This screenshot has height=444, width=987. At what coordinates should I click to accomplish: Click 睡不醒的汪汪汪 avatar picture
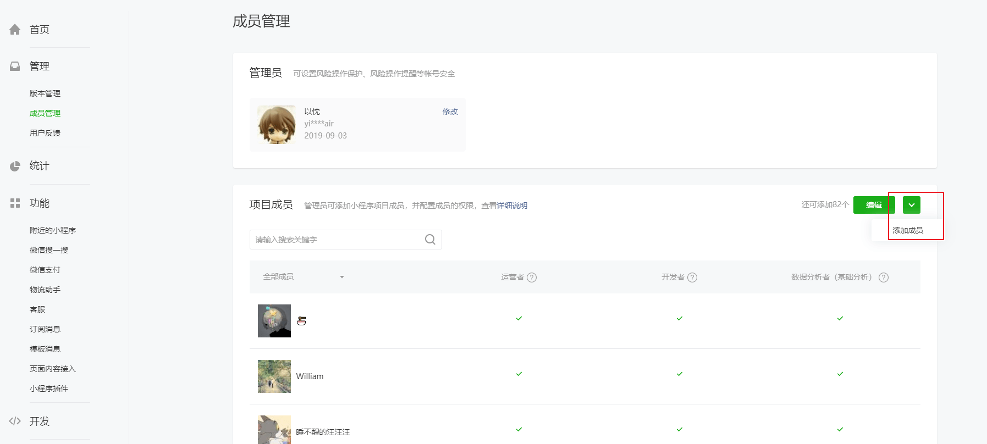(x=274, y=430)
